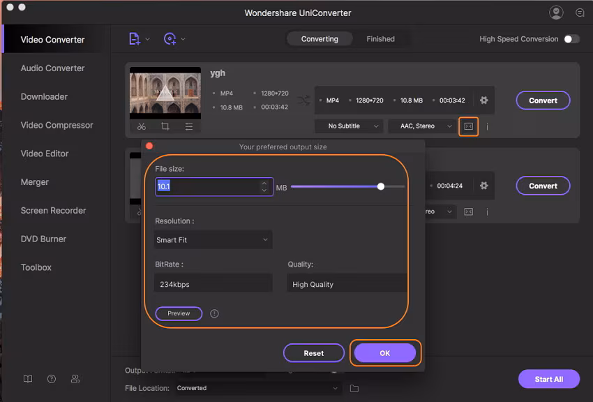Open output settings gear for ygh
Image resolution: width=593 pixels, height=402 pixels.
[483, 100]
